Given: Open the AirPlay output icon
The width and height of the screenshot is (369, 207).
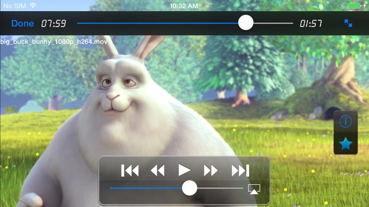Looking at the screenshot, I should click(254, 189).
